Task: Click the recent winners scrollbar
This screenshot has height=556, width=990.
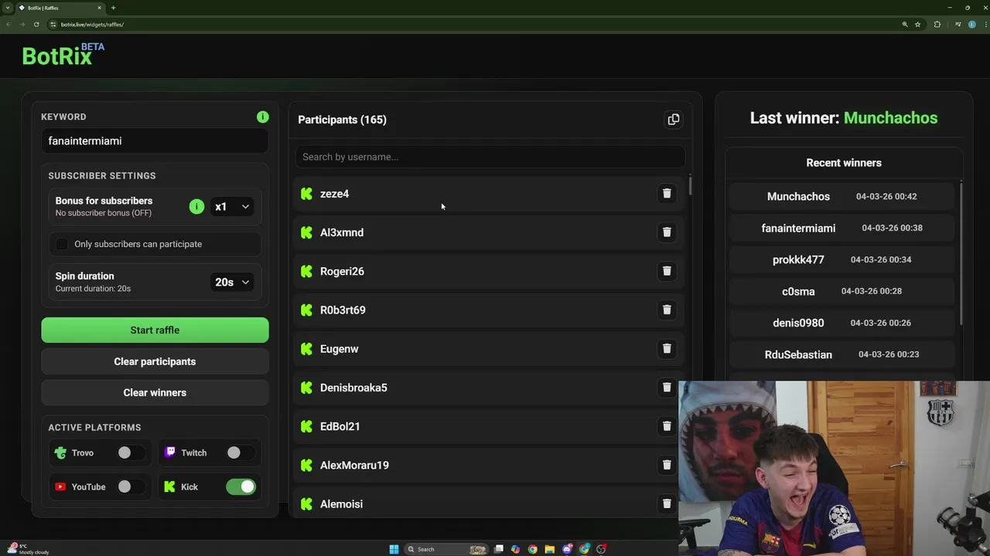Action: coord(961,253)
